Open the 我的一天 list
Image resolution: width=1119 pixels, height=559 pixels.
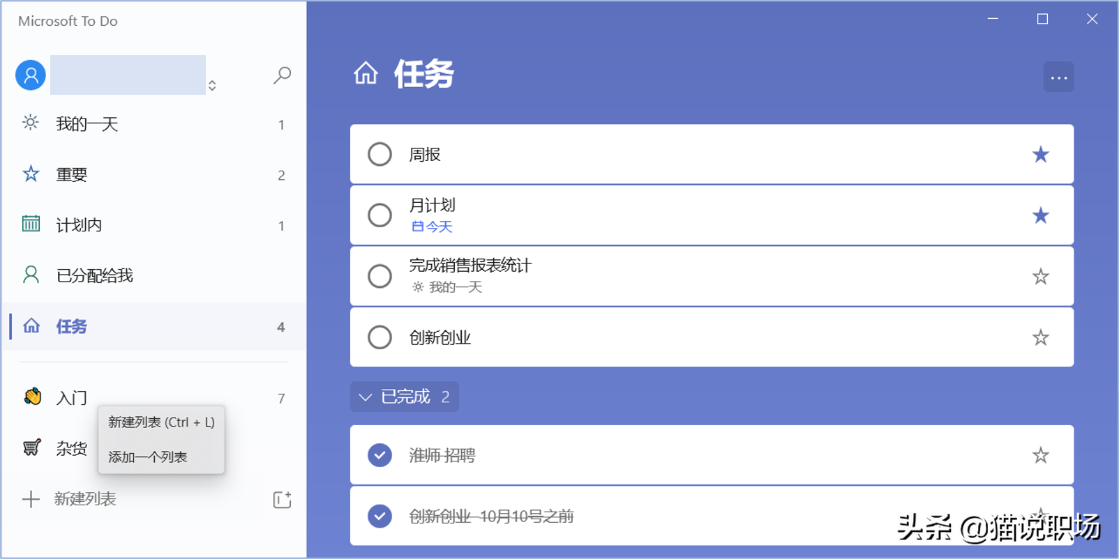click(x=87, y=125)
